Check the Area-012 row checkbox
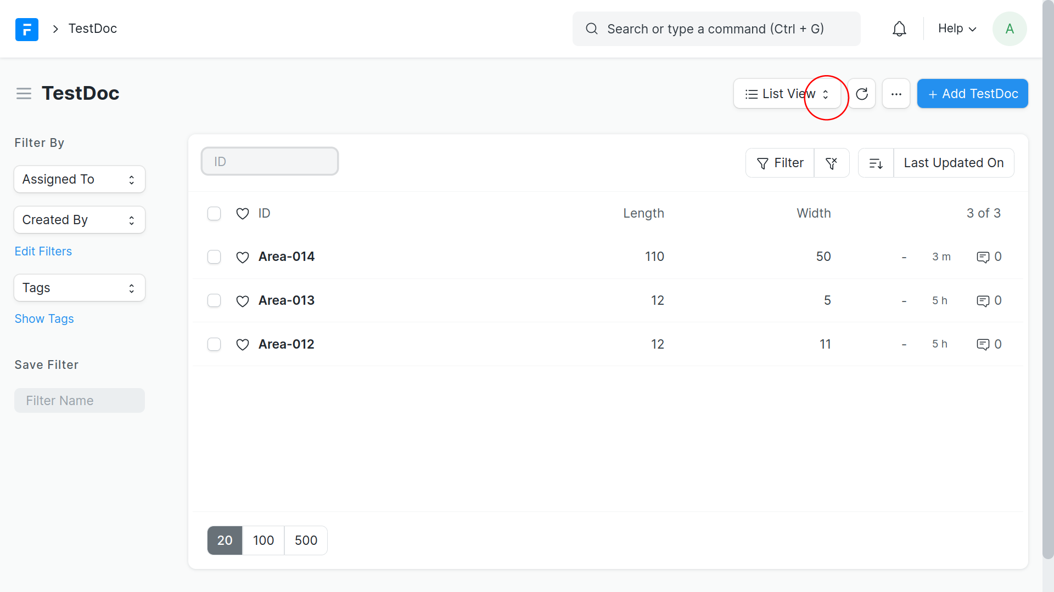Image resolution: width=1054 pixels, height=592 pixels. [214, 344]
